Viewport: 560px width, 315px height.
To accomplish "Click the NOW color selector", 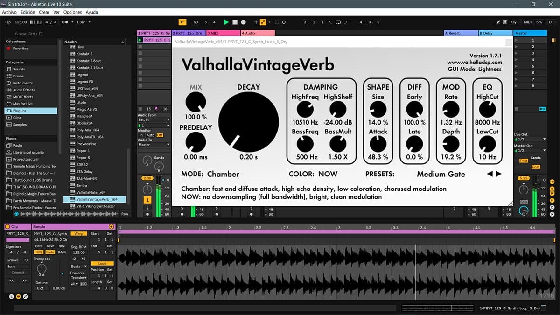I will click(x=328, y=174).
